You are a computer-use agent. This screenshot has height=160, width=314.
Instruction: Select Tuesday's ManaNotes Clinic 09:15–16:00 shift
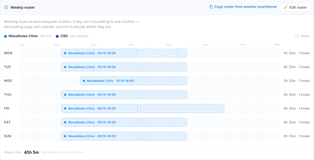(x=124, y=67)
